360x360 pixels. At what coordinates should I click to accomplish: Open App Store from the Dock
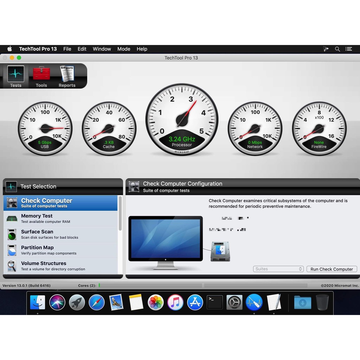pos(195,302)
